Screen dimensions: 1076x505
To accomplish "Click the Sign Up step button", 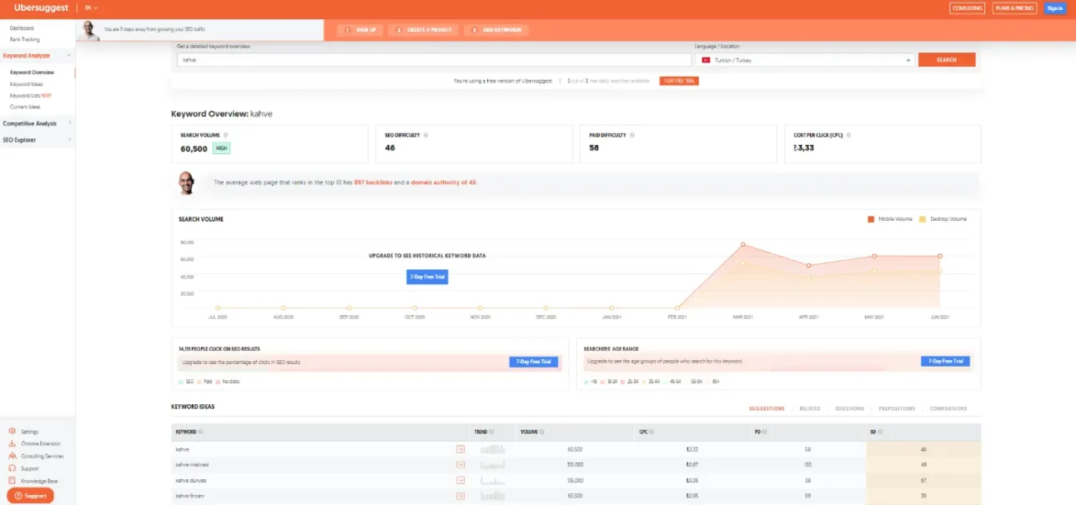I will coord(360,30).
